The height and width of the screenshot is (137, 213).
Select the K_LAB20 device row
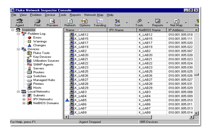point(129,55)
